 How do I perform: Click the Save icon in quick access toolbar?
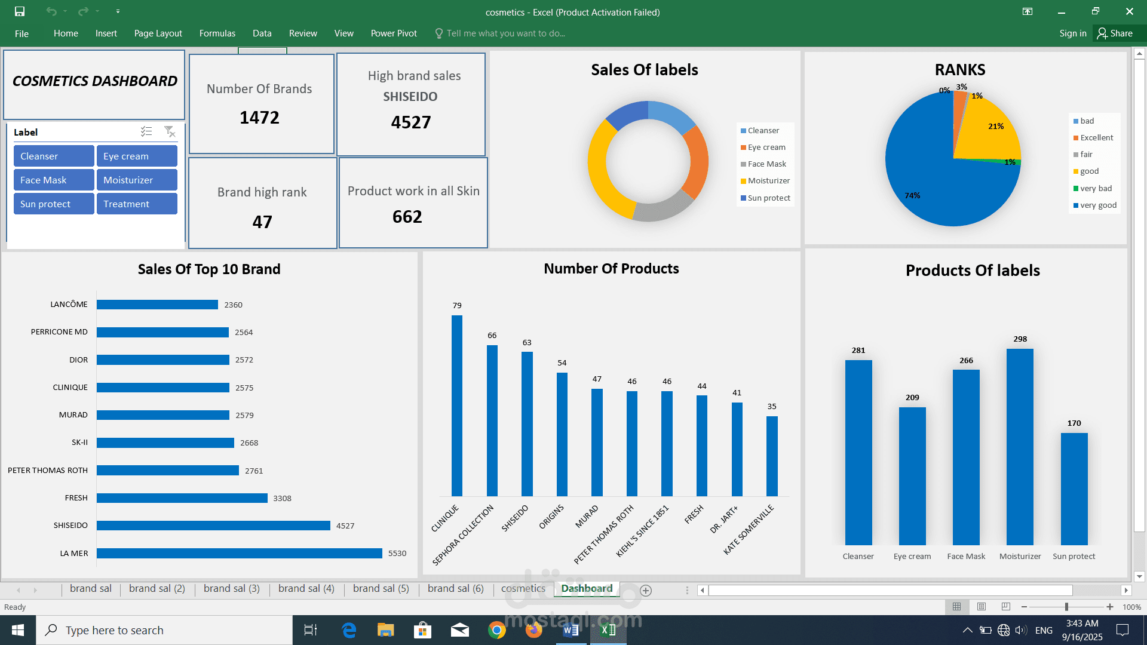20,11
